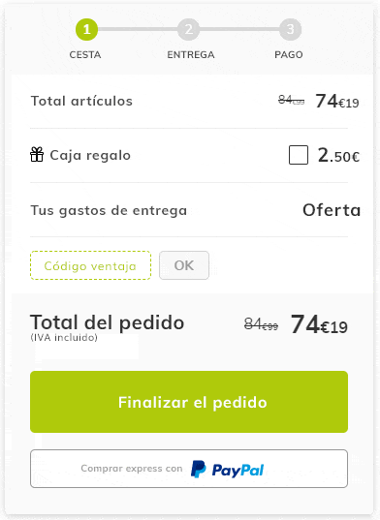Click Finalizar el pedido button
Image resolution: width=380 pixels, height=520 pixels.
tap(189, 402)
